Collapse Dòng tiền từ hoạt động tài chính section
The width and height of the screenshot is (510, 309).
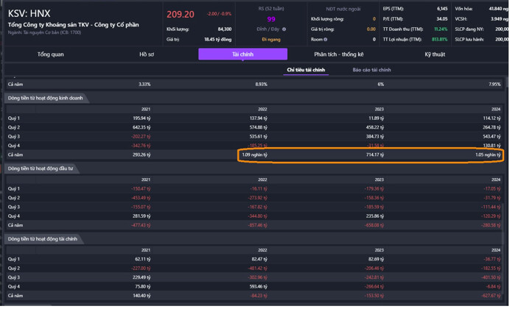coord(43,239)
